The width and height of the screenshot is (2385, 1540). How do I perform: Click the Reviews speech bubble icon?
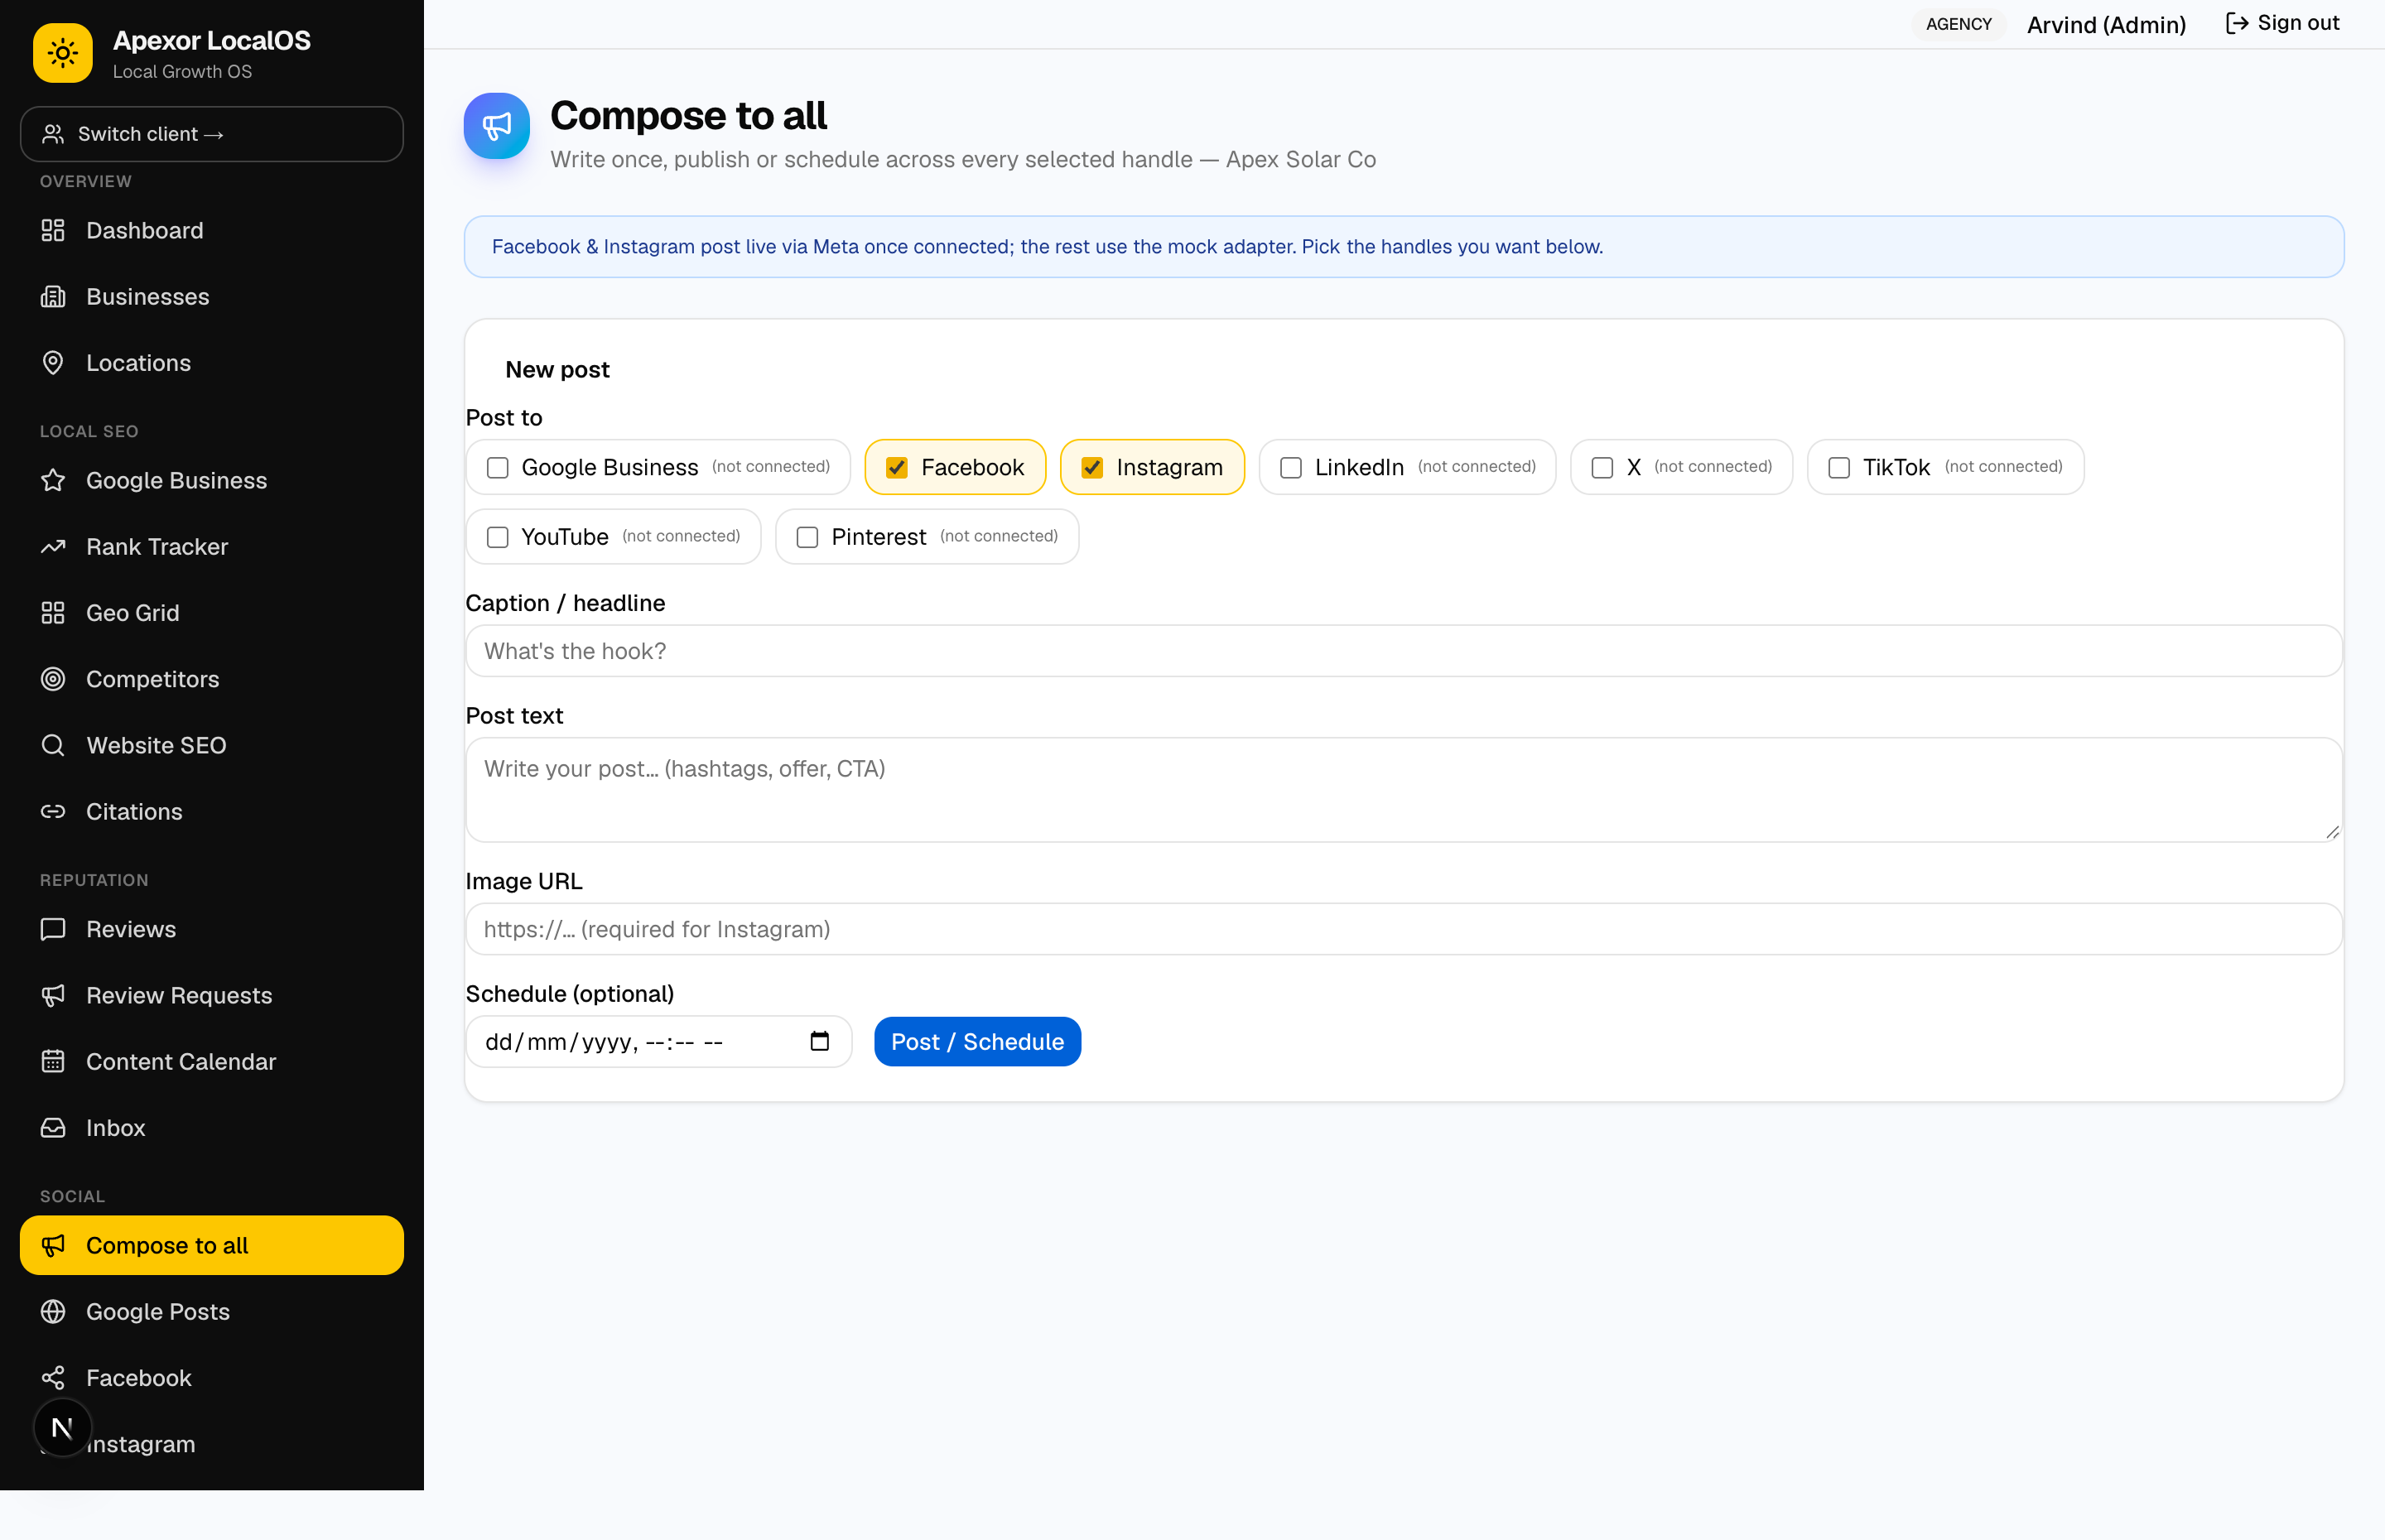[53, 929]
